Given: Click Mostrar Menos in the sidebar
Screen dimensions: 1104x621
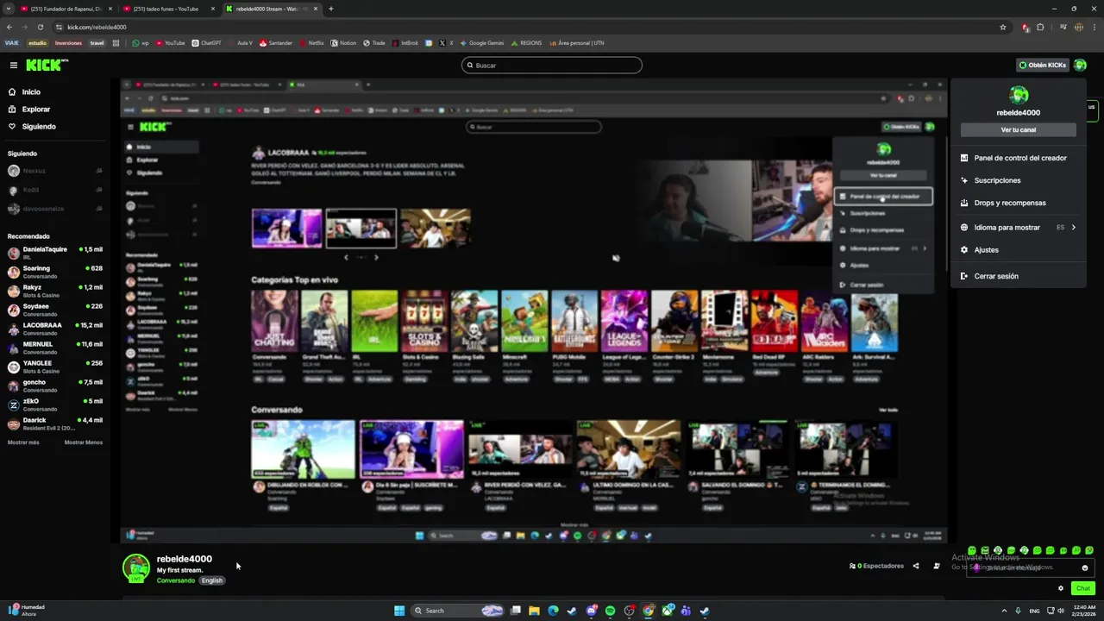Looking at the screenshot, I should point(84,442).
